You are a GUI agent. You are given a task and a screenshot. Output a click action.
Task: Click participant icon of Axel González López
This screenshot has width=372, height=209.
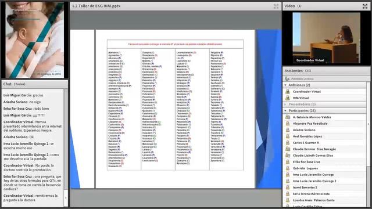click(288, 136)
